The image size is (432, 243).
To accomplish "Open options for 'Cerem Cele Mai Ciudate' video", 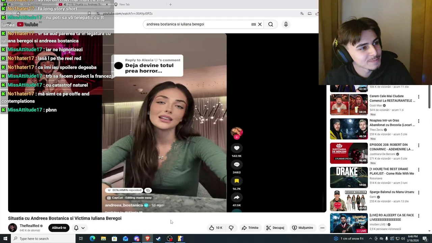I will tap(418, 97).
